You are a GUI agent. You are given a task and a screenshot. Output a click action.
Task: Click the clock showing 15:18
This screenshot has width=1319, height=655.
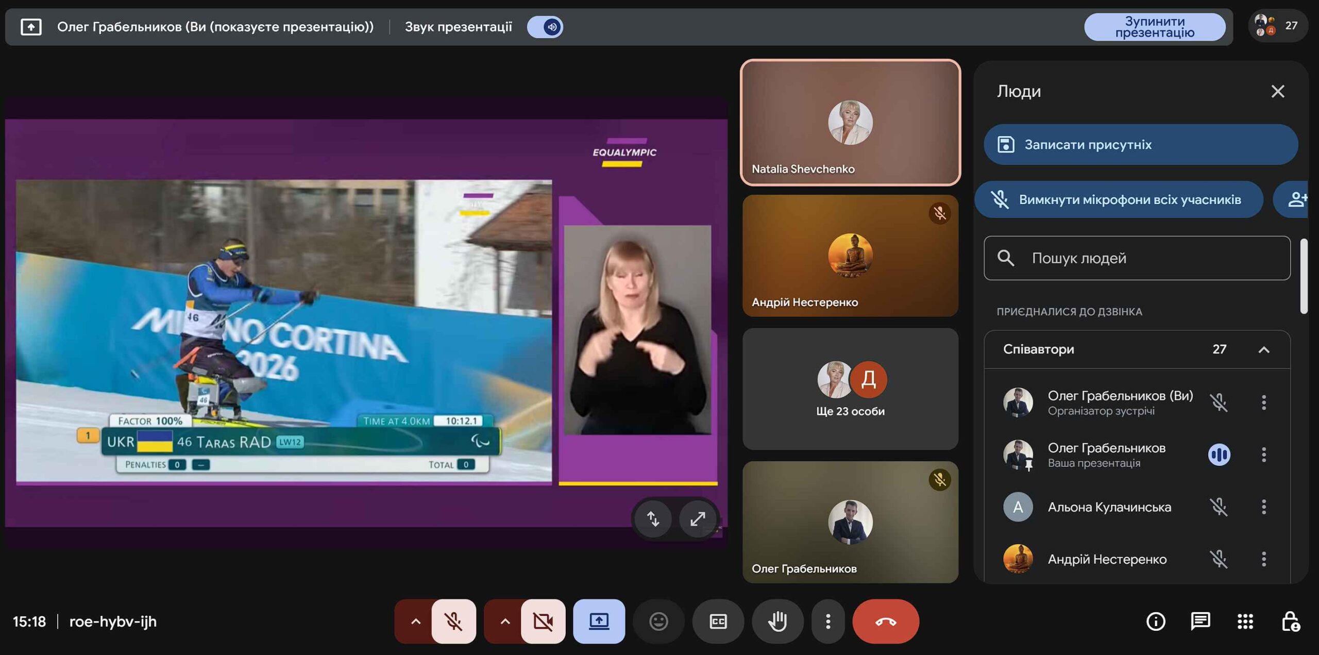click(29, 622)
